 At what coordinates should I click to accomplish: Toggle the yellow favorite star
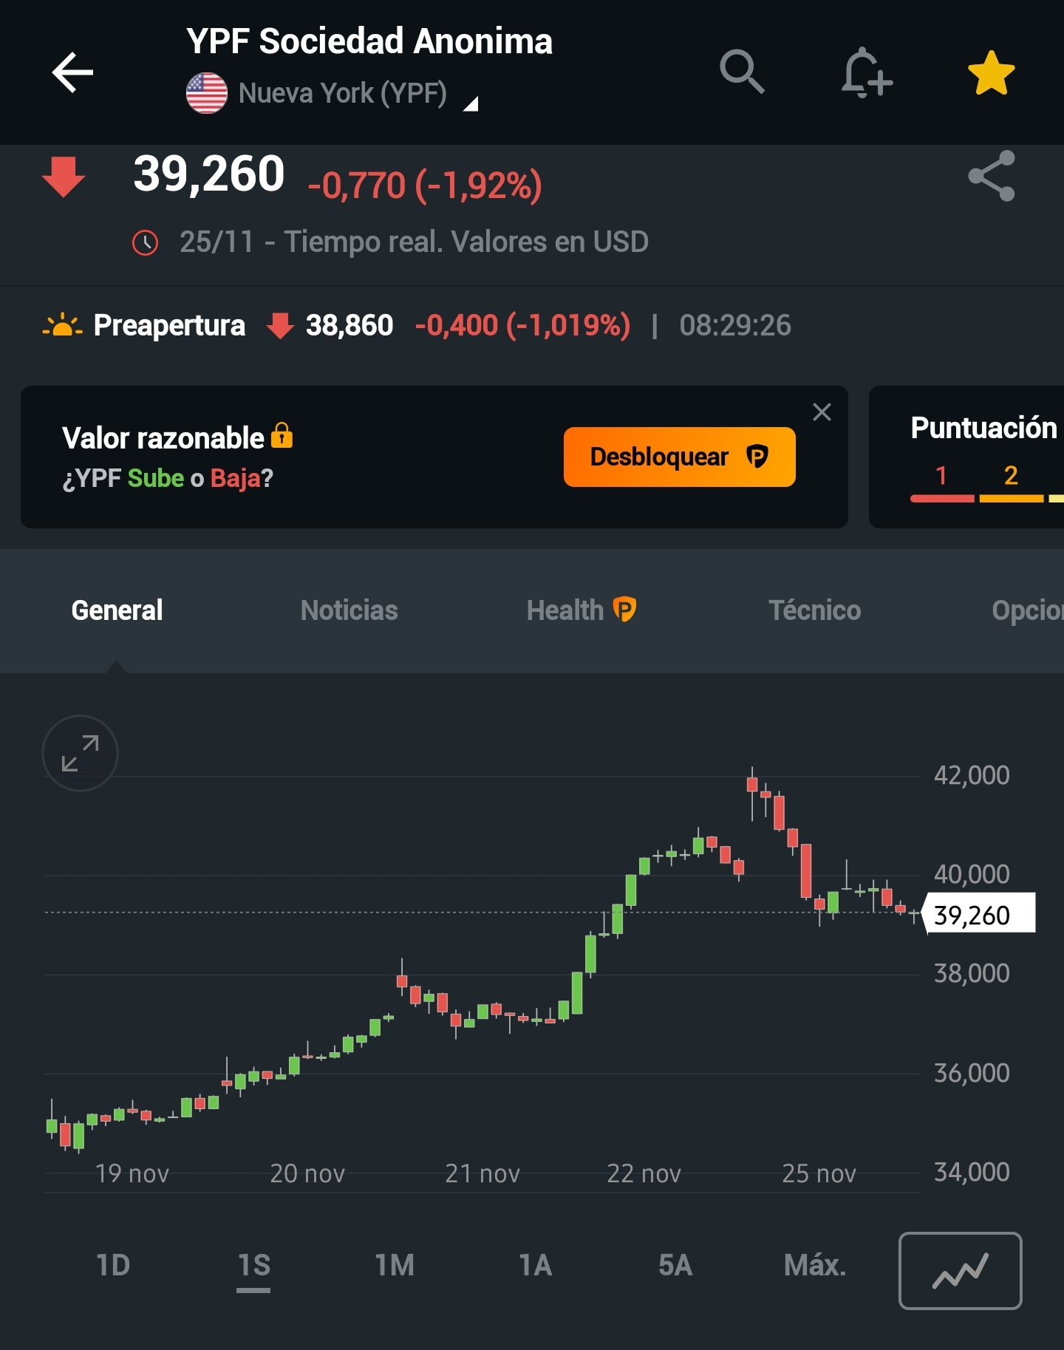(991, 73)
